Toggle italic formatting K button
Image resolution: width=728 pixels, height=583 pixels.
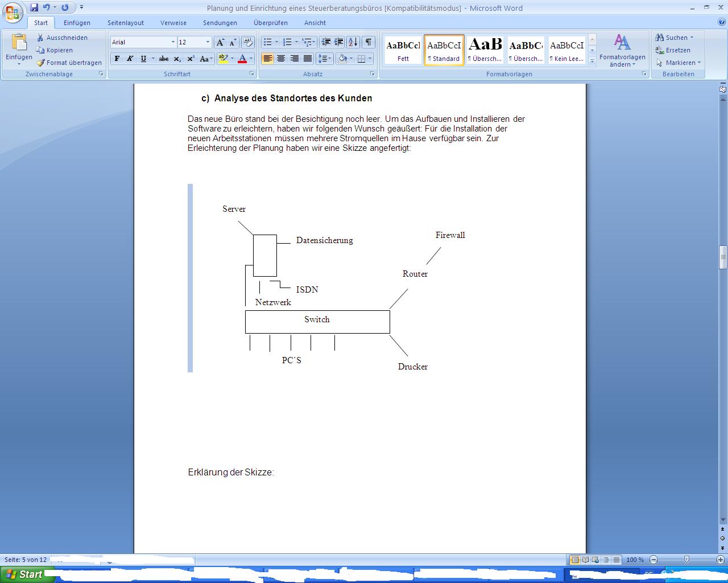130,59
